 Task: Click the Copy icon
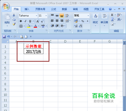[14, 19]
